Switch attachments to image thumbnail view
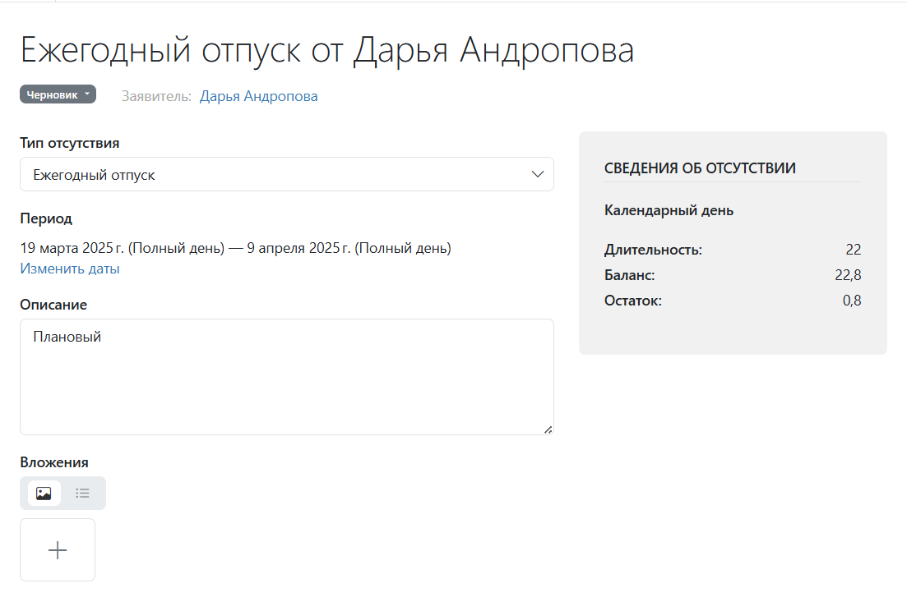Viewport: 907px width, 597px height. [44, 494]
